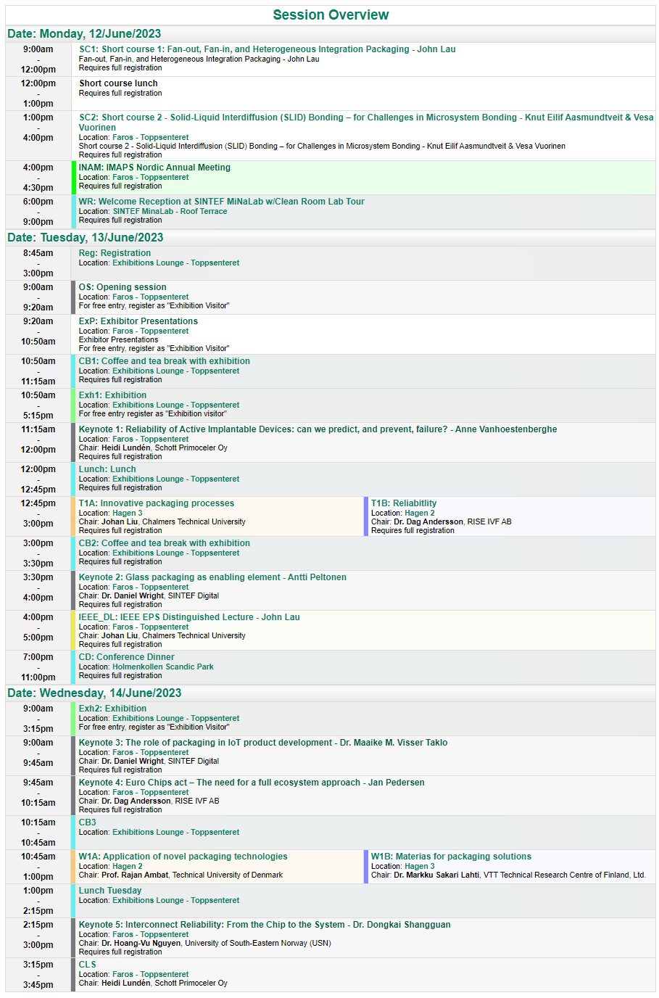Open W1A: Application of novel packaging technologies
The image size is (659, 998).
pyautogui.click(x=183, y=857)
